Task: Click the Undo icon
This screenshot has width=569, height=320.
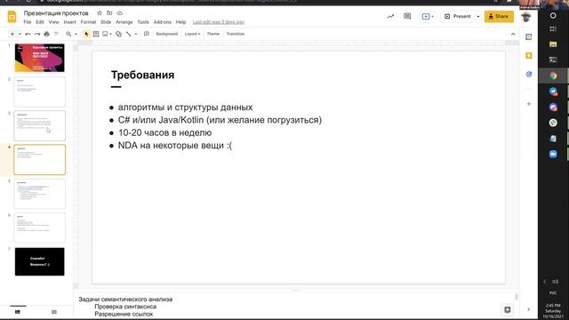Action: pyautogui.click(x=28, y=34)
